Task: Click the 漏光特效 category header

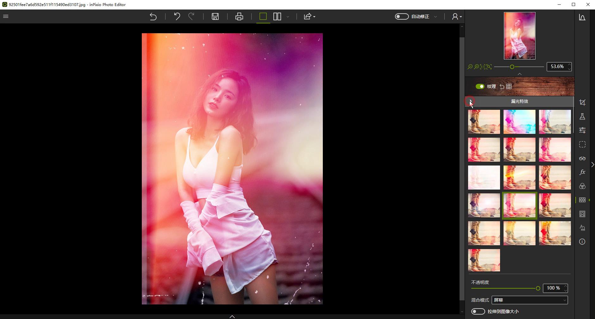Action: (519, 101)
